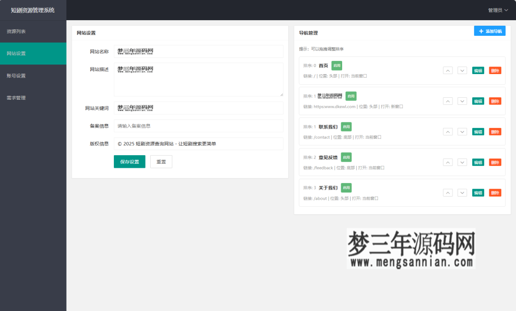The image size is (516, 311).
Task: Move 首页 navigation item up
Action: tap(447, 71)
